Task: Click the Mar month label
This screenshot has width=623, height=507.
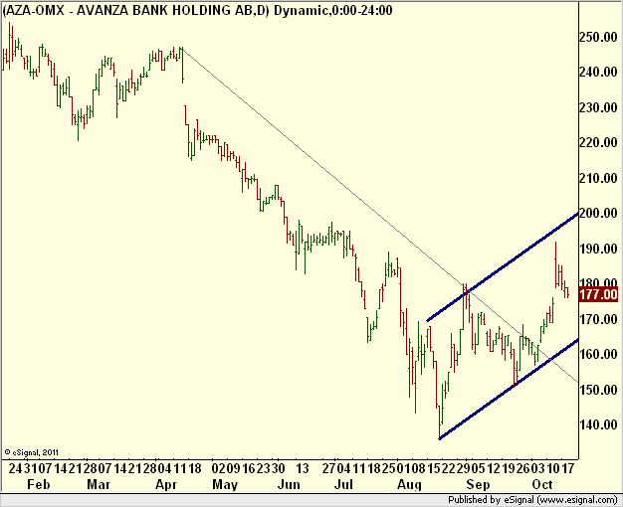Action: coord(99,485)
